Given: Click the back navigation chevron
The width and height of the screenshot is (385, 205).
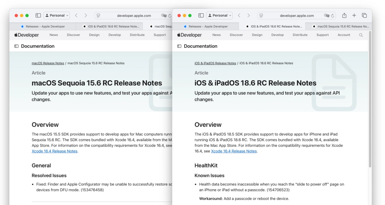Looking at the screenshot, I should (x=239, y=15).
